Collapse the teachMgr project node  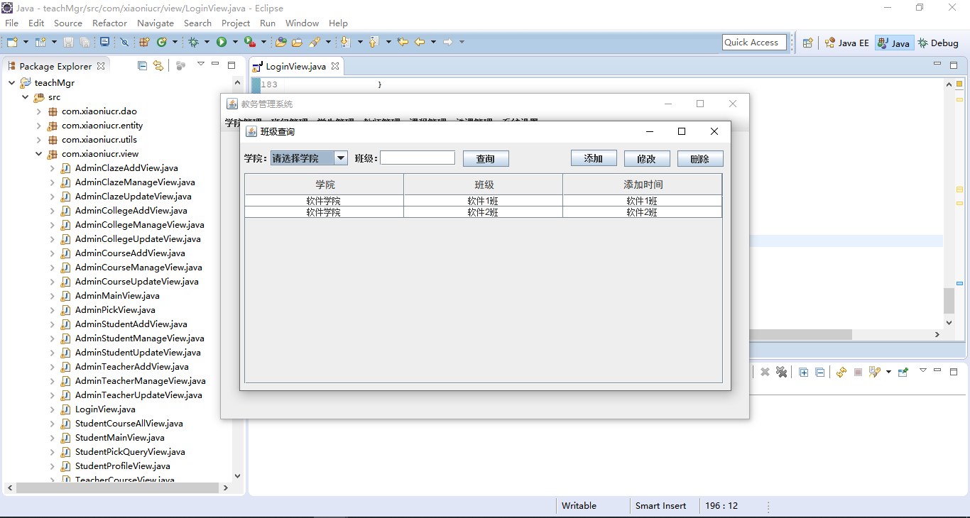(x=11, y=82)
